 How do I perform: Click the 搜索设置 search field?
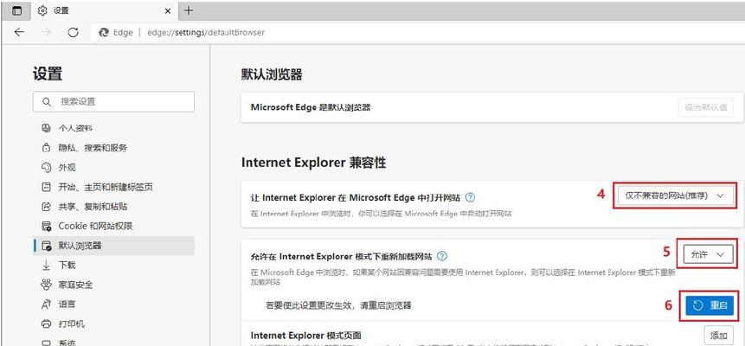coord(113,102)
